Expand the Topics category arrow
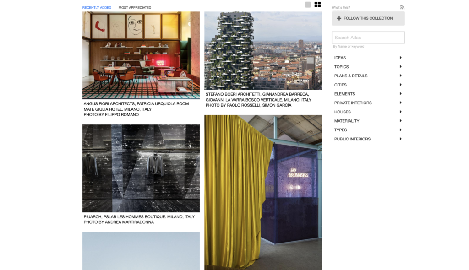The width and height of the screenshot is (469, 270). coord(400,67)
